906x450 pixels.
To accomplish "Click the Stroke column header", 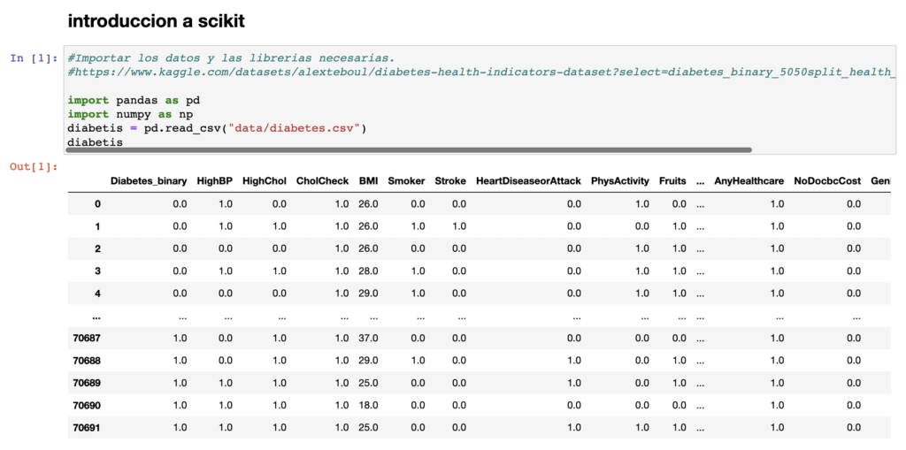I will 450,181.
